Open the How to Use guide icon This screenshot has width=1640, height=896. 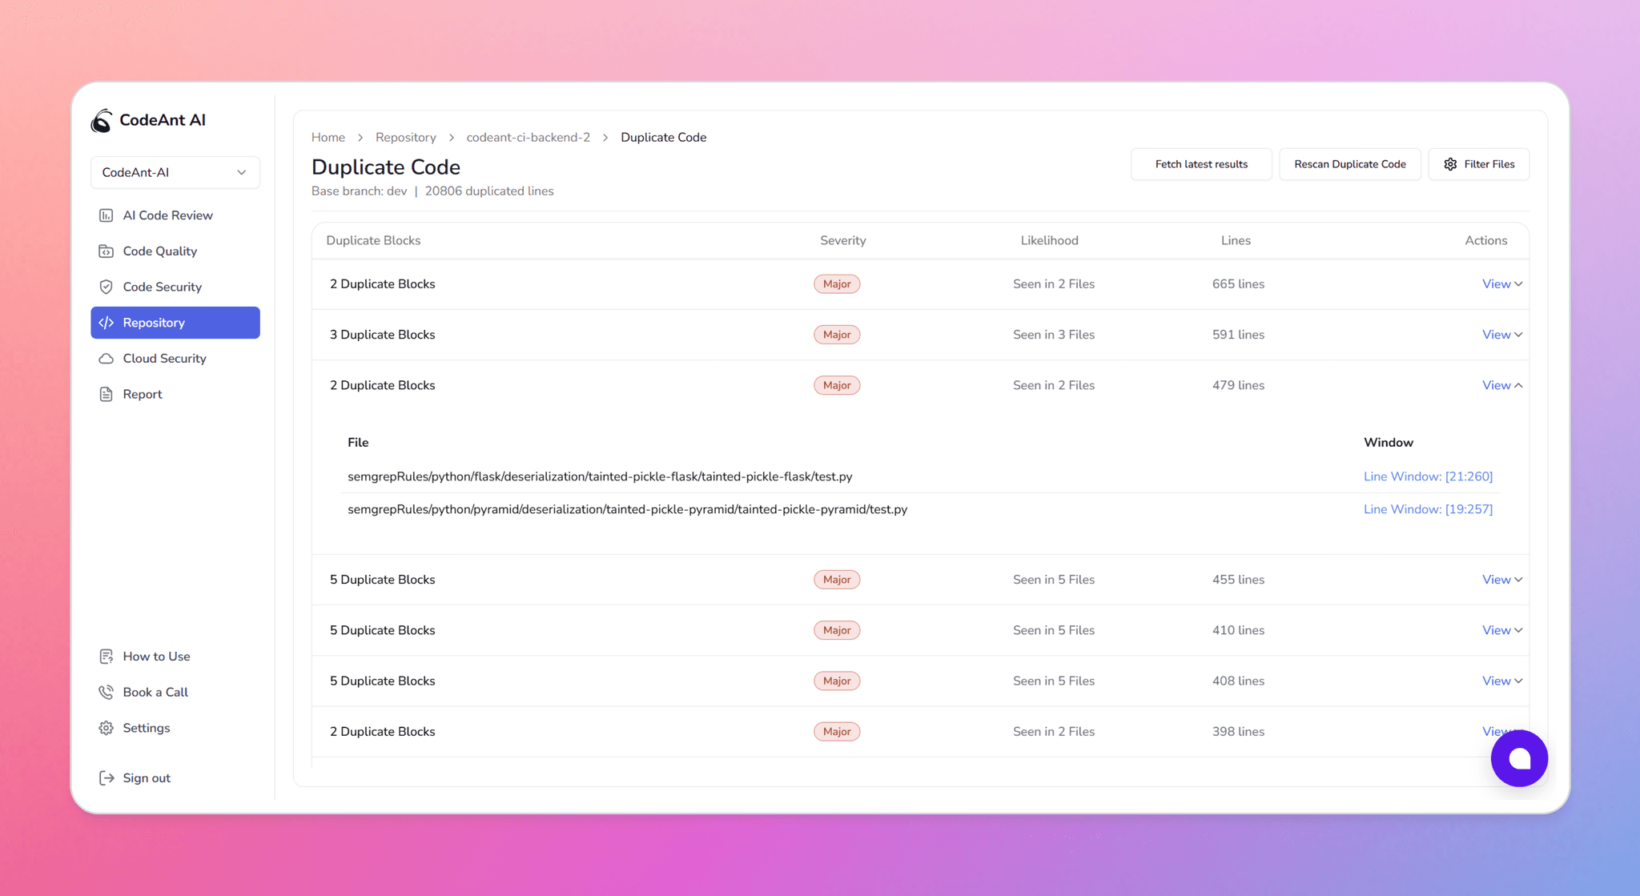107,656
